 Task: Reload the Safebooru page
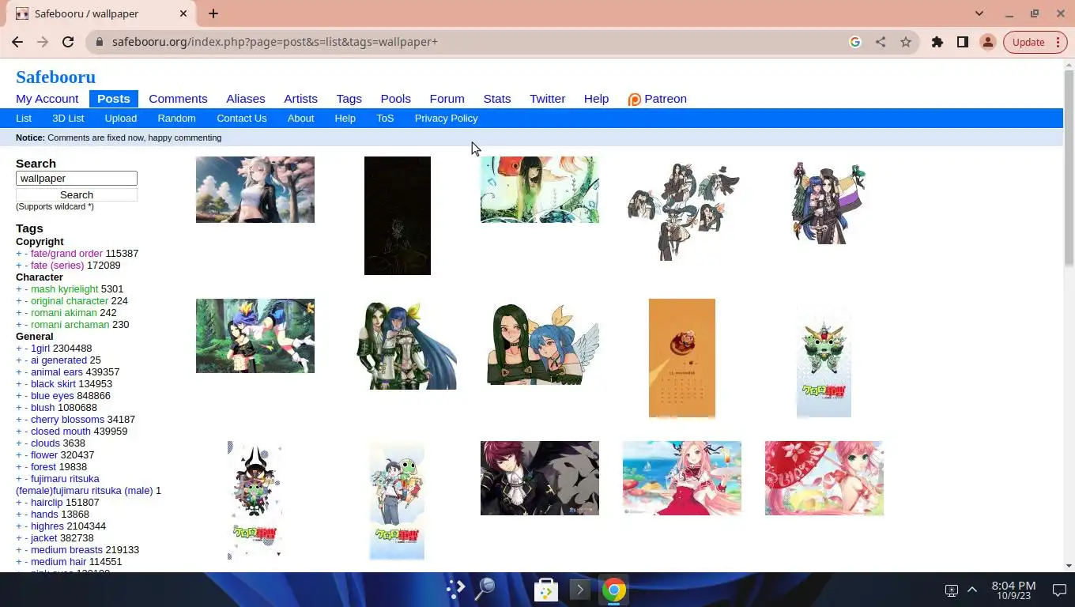point(68,42)
